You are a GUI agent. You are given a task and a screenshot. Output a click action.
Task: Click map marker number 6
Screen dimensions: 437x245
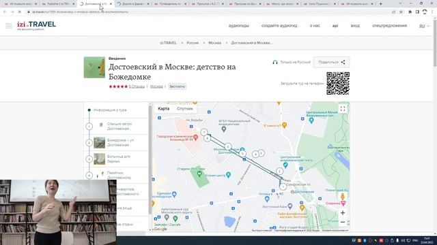(228, 147)
